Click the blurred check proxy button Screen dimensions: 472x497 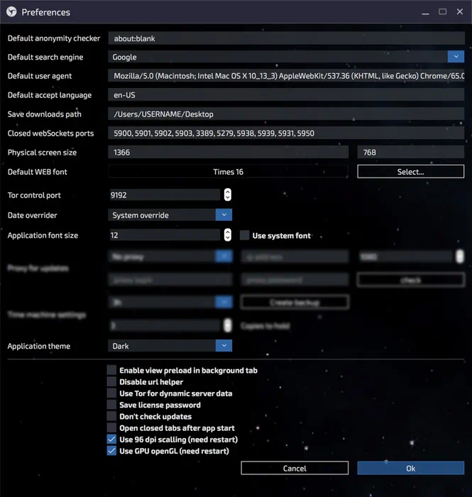coord(411,280)
